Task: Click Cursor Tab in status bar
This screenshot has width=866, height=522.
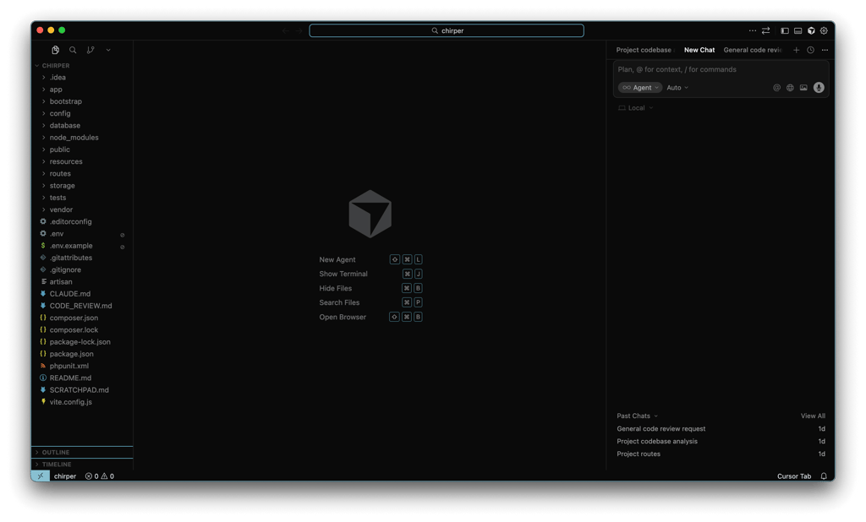Action: coord(794,476)
